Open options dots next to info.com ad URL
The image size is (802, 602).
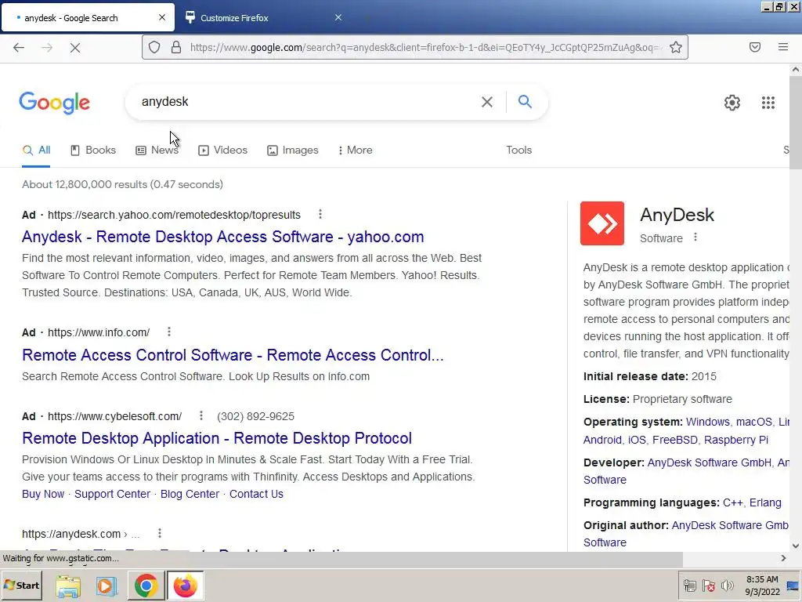pos(169,332)
